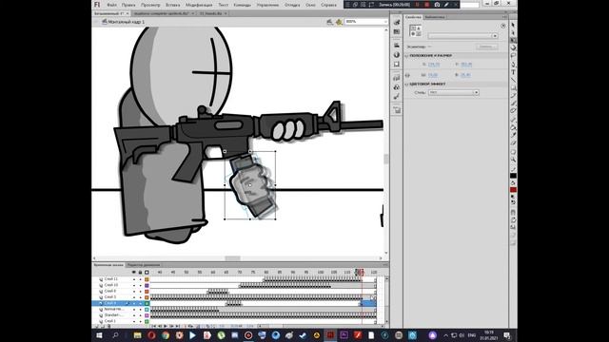The width and height of the screenshot is (609, 342).
Task: Select the Bone tool
Action: (513, 120)
